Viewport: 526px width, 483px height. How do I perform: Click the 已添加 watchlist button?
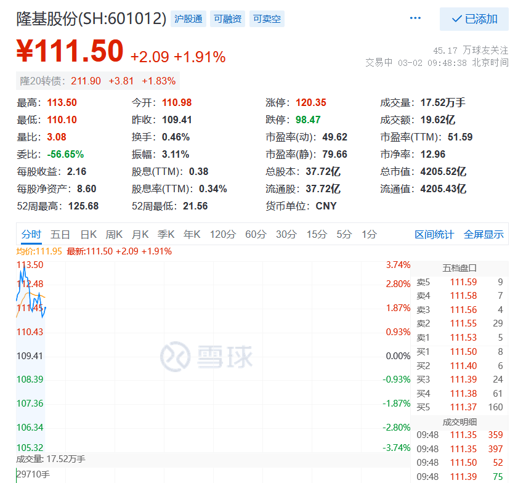(x=474, y=19)
